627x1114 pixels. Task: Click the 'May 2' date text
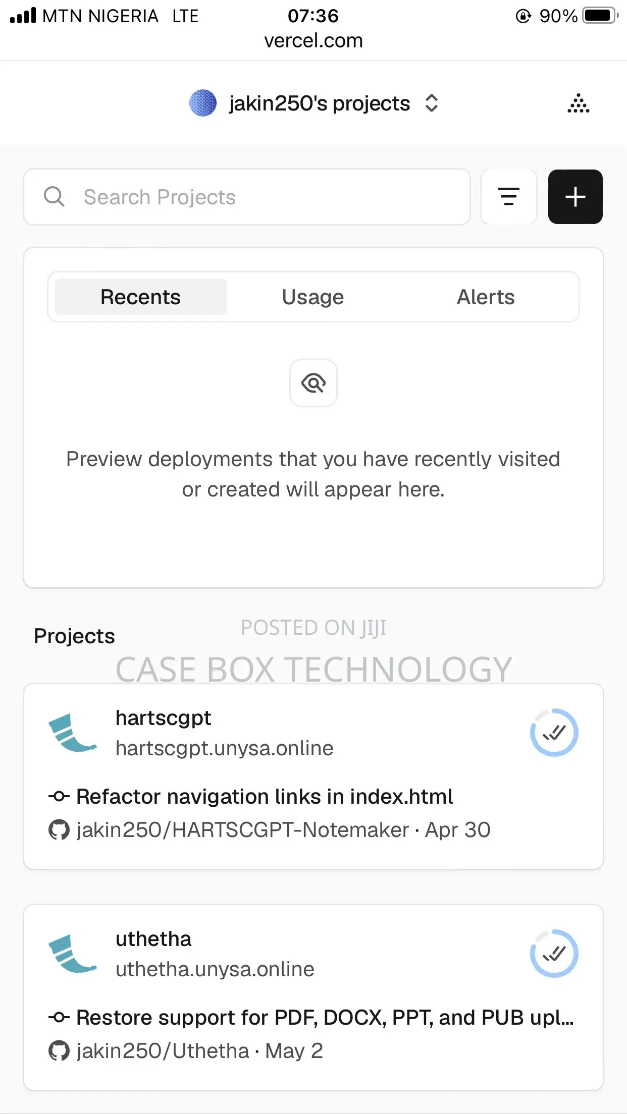294,1051
